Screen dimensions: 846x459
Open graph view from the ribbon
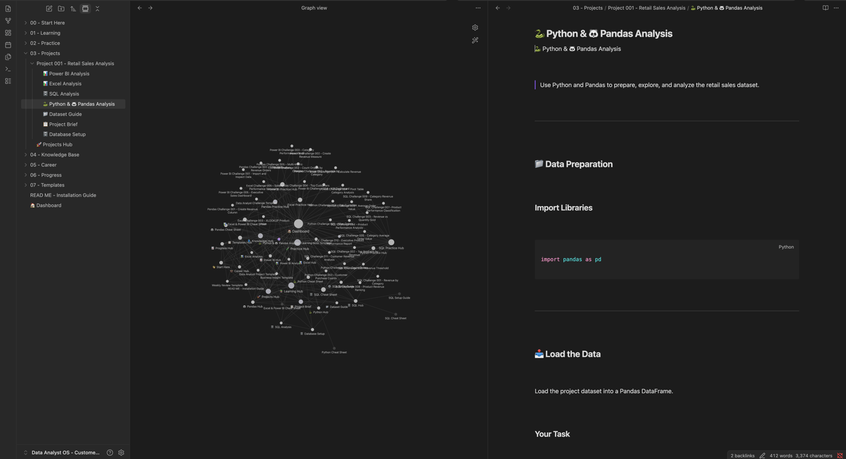click(8, 21)
